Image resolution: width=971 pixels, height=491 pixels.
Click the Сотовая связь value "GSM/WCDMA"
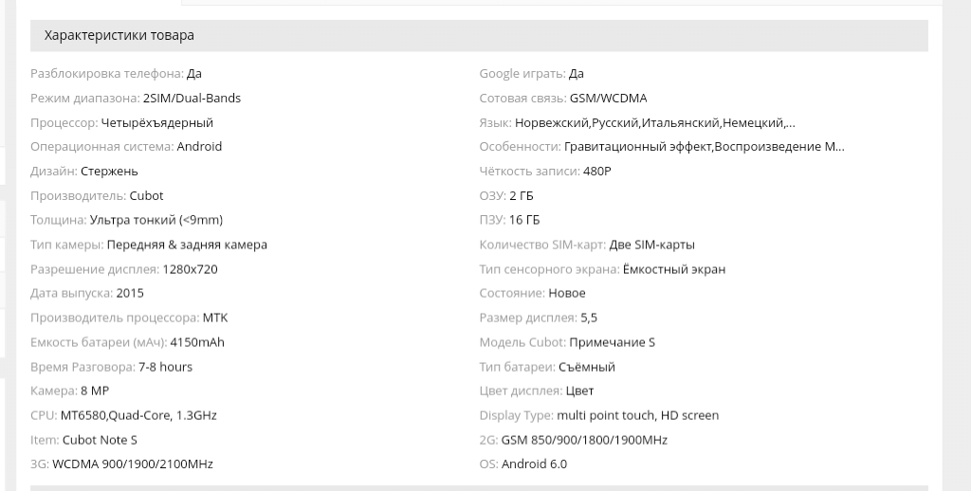point(609,99)
